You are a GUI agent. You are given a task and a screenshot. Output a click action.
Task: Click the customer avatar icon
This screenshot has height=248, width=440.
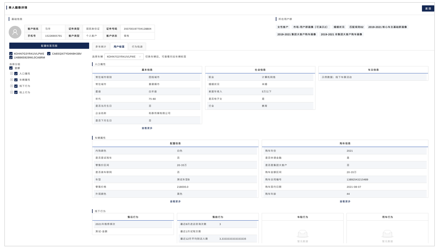pyautogui.click(x=15, y=32)
